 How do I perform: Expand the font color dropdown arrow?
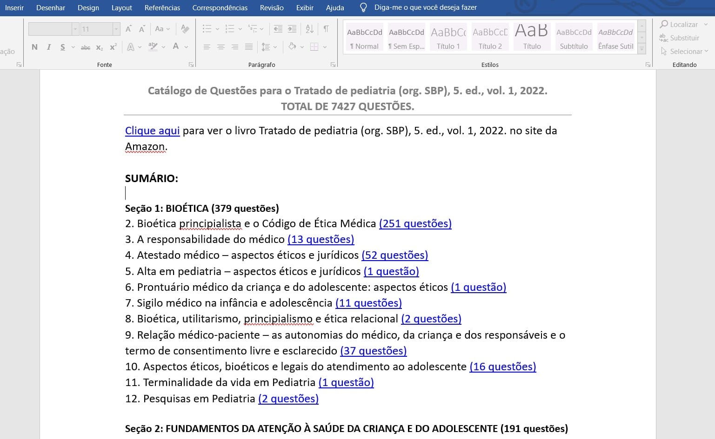186,47
